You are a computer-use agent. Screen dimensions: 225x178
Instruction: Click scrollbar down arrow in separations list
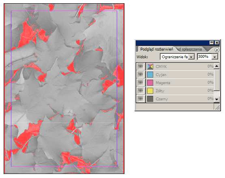tap(216, 99)
